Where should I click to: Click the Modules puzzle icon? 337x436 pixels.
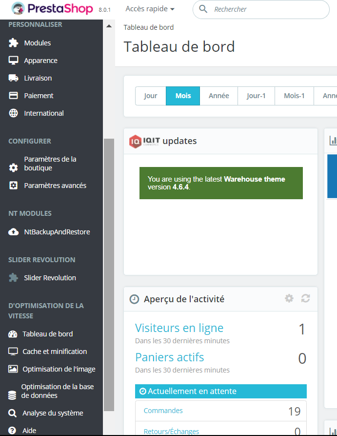(x=13, y=43)
